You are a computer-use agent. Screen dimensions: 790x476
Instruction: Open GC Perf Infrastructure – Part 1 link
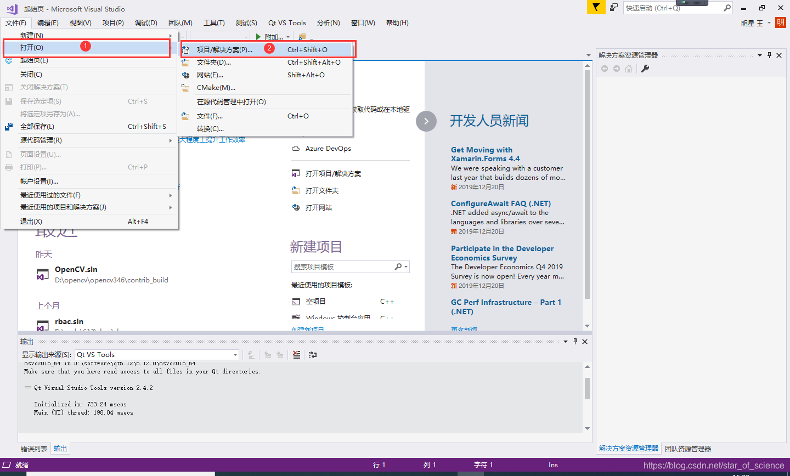tap(506, 307)
